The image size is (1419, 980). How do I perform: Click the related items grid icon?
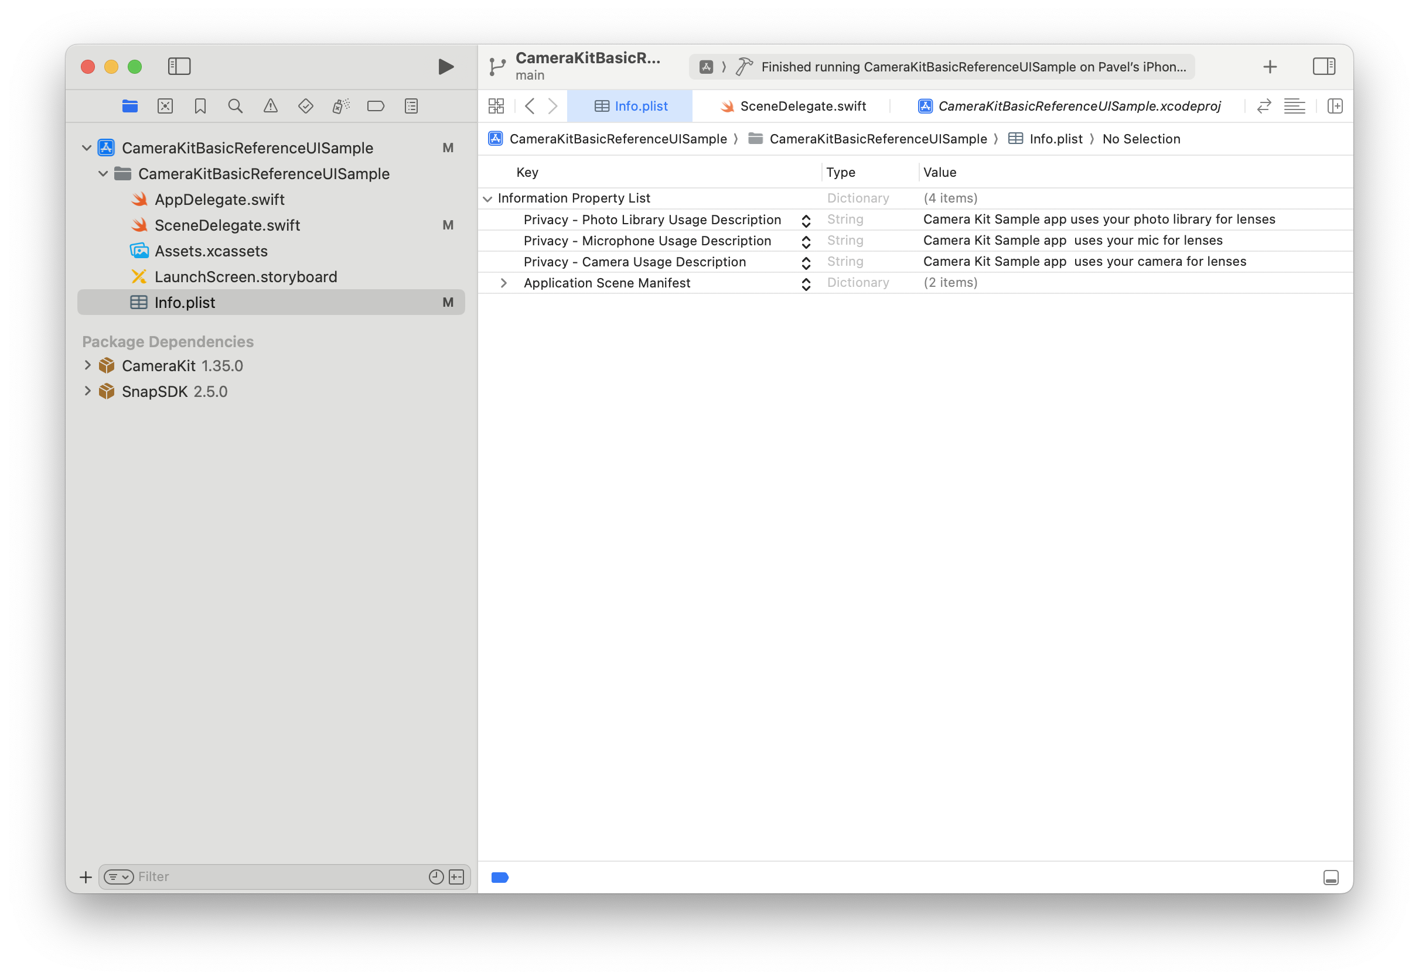click(x=496, y=106)
